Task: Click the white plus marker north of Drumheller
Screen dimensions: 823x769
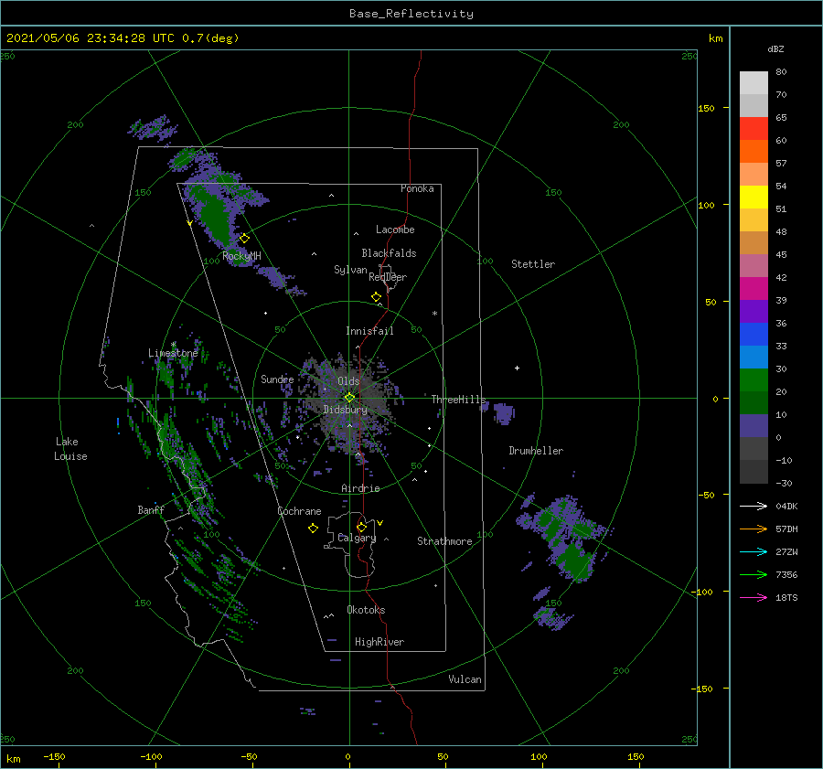Action: (x=517, y=368)
